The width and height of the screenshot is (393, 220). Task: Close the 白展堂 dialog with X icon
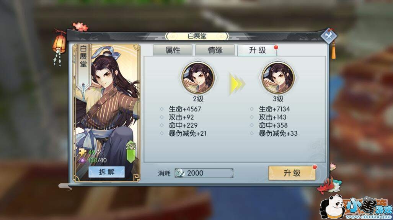click(x=329, y=36)
